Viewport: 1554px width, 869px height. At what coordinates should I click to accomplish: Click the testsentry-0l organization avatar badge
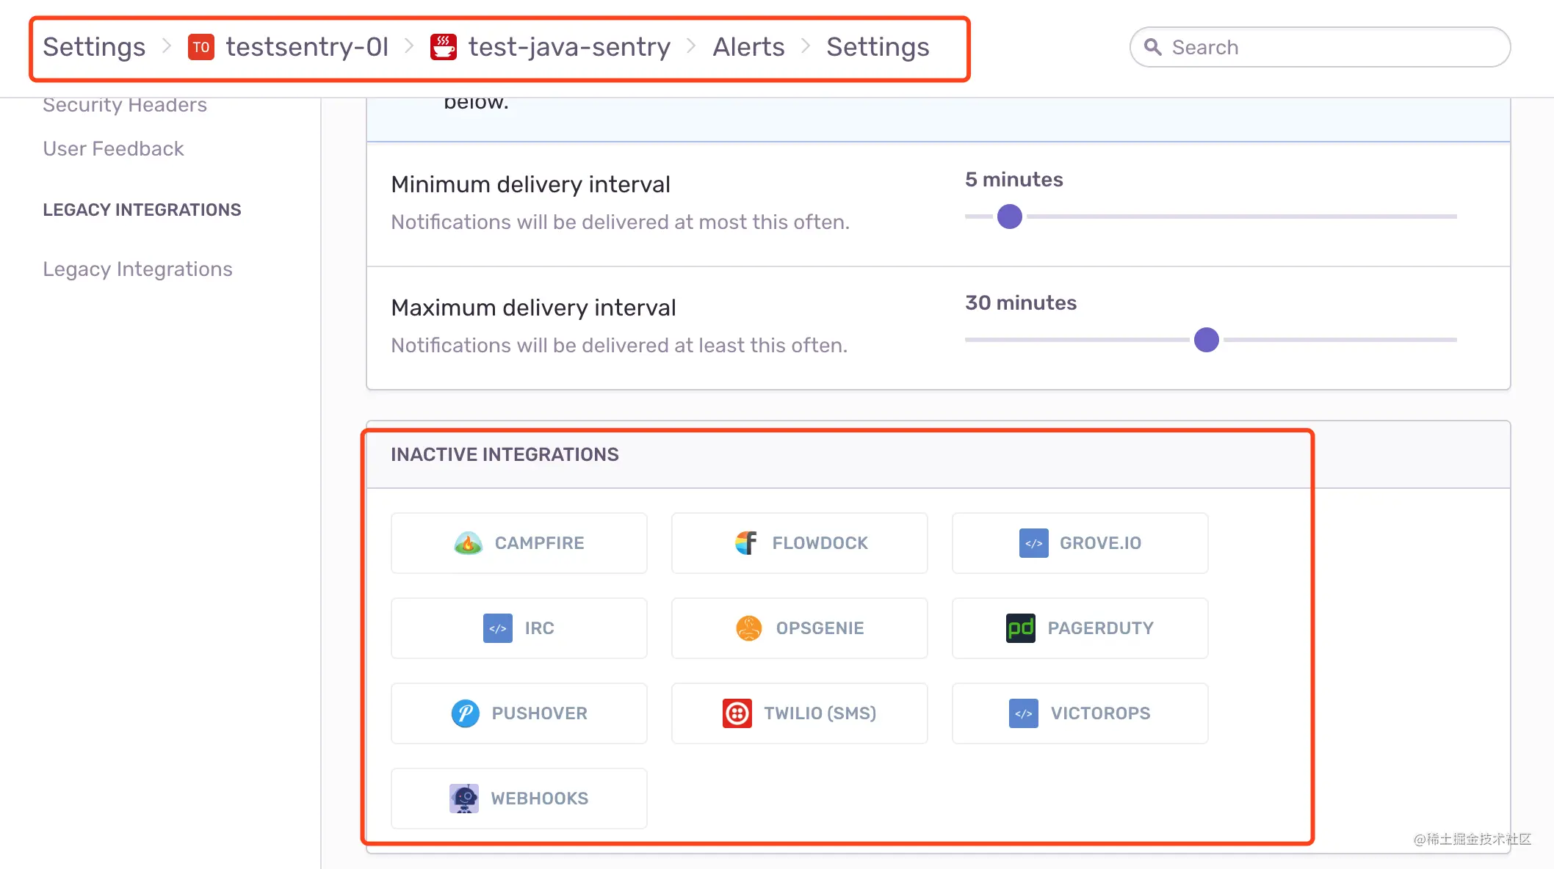coord(200,47)
